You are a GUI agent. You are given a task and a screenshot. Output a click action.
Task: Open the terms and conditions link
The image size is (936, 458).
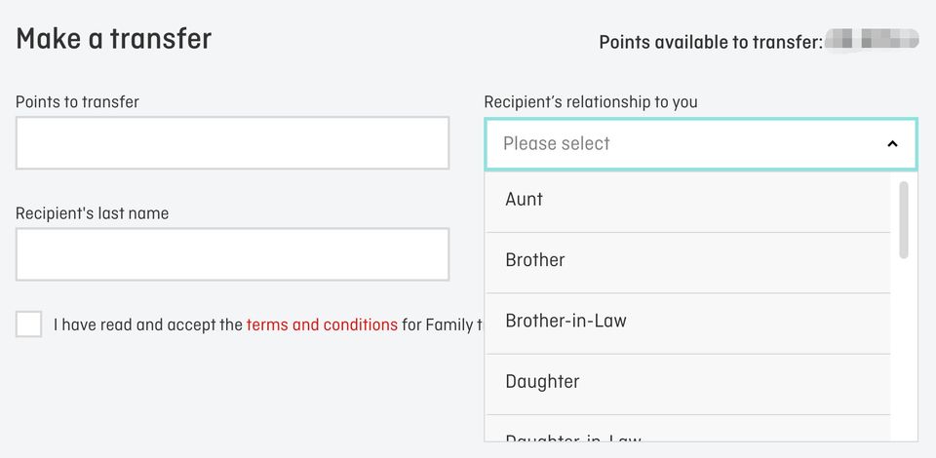[x=322, y=324]
